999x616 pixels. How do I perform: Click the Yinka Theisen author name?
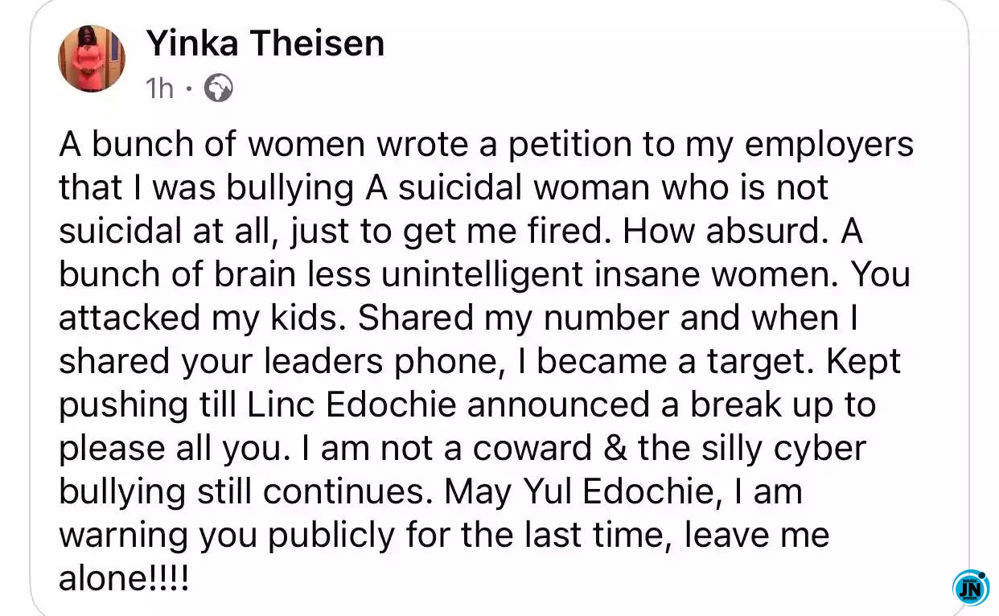(x=265, y=43)
